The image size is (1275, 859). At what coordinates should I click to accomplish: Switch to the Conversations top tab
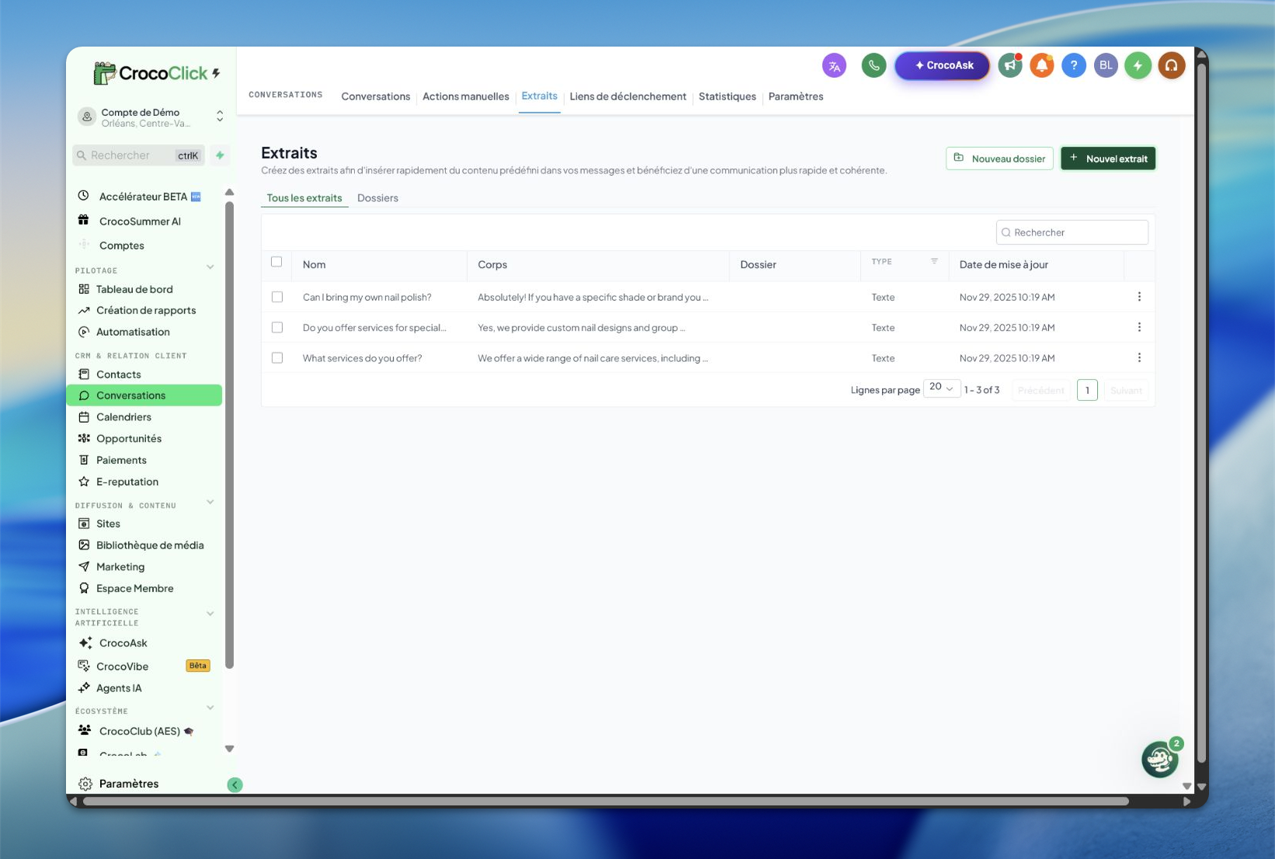tap(376, 96)
